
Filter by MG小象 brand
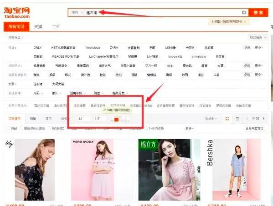170,48
